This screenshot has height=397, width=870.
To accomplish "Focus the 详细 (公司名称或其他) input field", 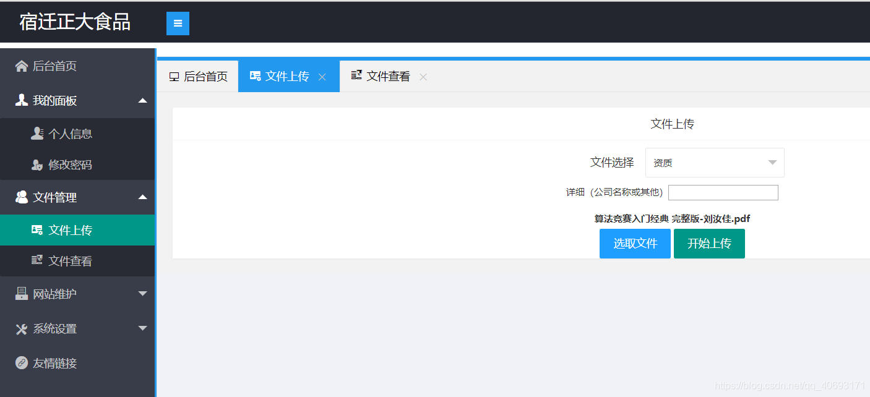I will [723, 193].
